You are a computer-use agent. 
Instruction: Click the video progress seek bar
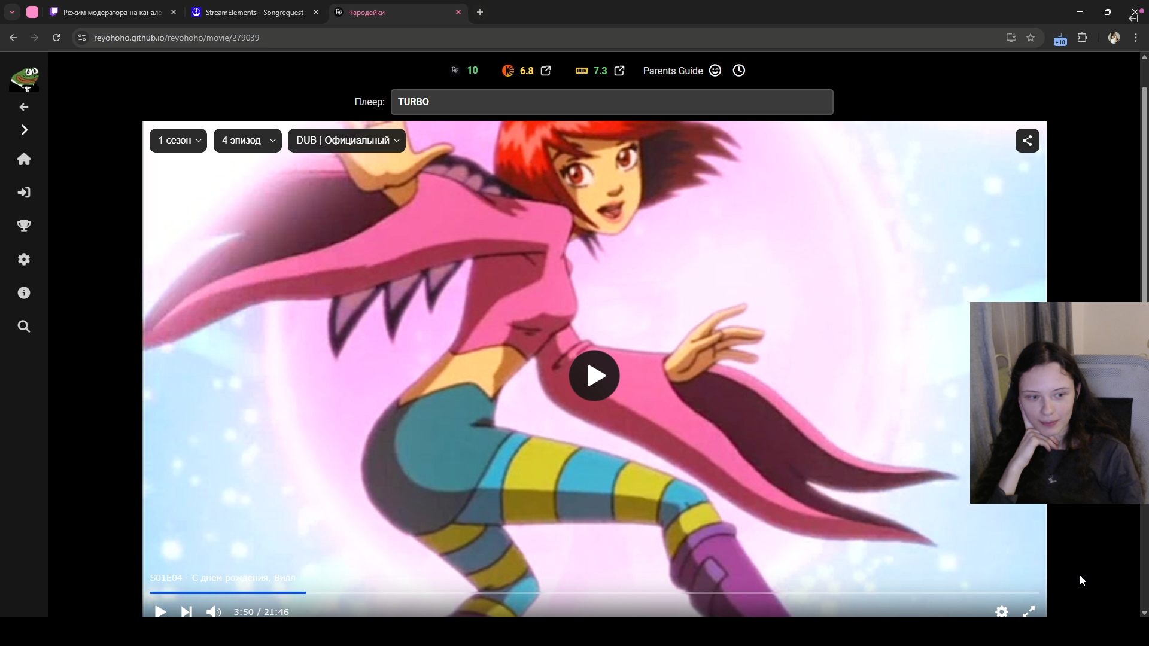[x=594, y=593]
